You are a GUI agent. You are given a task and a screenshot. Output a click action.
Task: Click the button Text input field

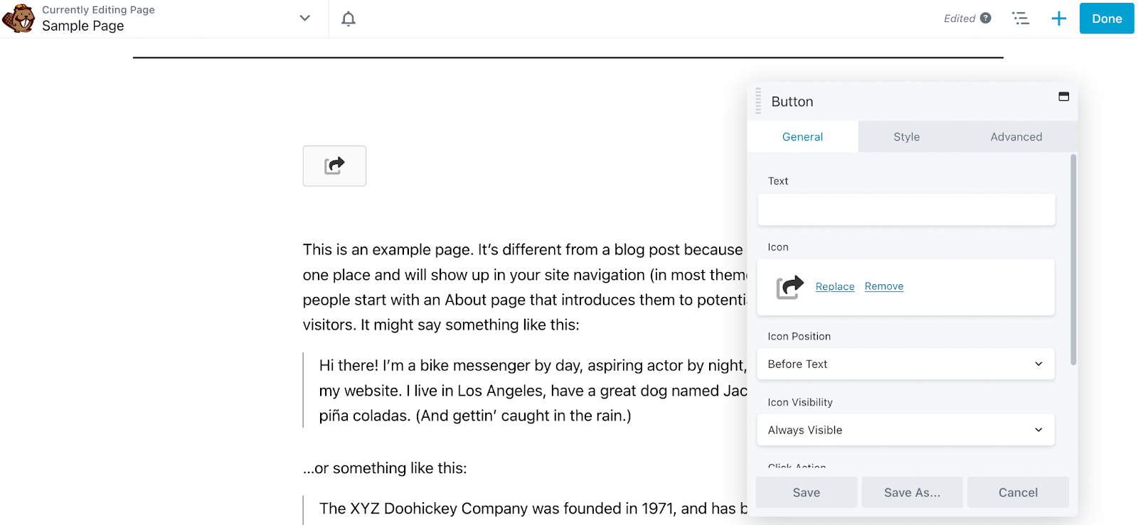pyautogui.click(x=906, y=210)
